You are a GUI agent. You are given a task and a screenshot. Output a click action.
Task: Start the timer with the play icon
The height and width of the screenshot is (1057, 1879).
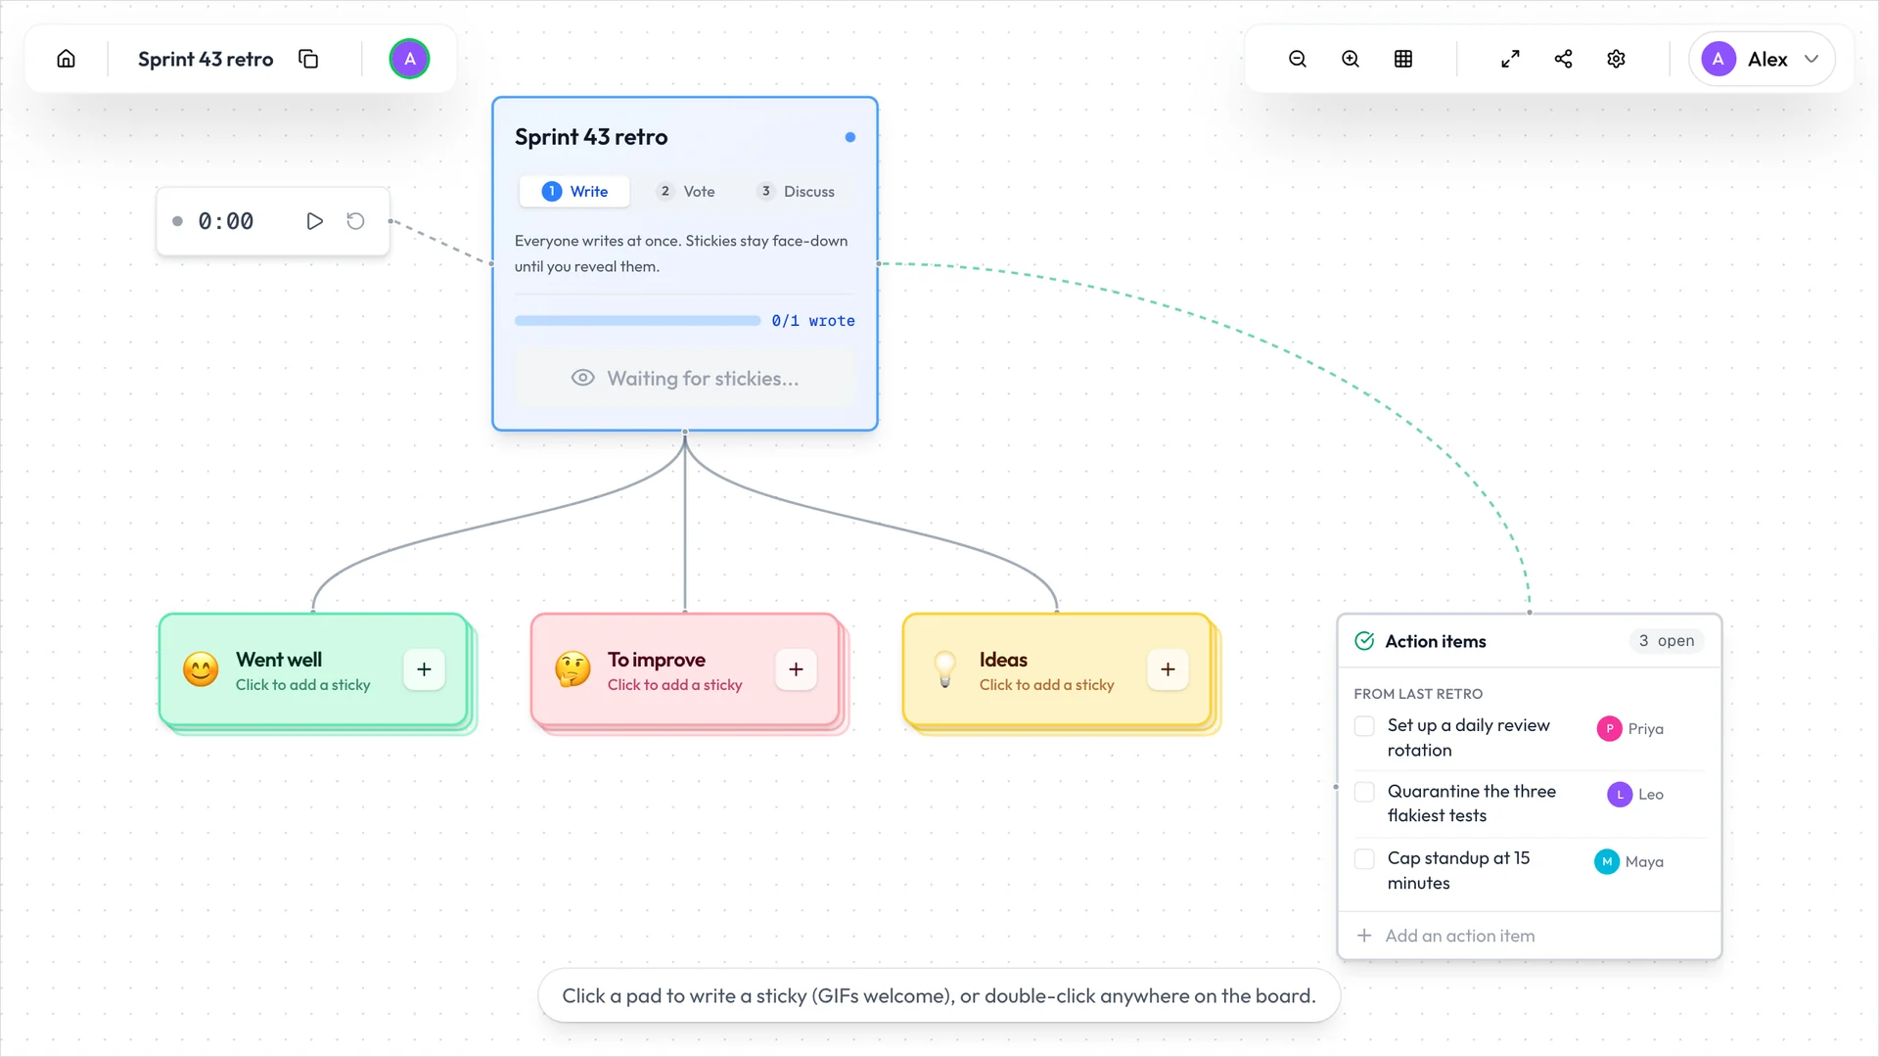tap(314, 221)
